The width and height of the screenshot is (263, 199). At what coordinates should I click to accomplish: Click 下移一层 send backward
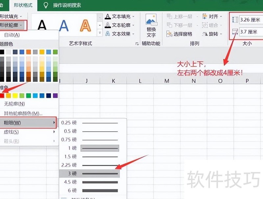pos(179,25)
